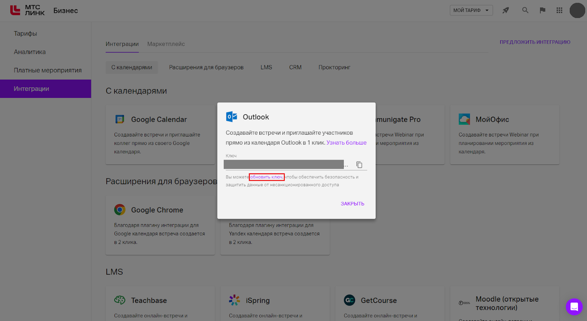Click the Расширения для браузеров section heading
The image size is (587, 321).
click(161, 181)
